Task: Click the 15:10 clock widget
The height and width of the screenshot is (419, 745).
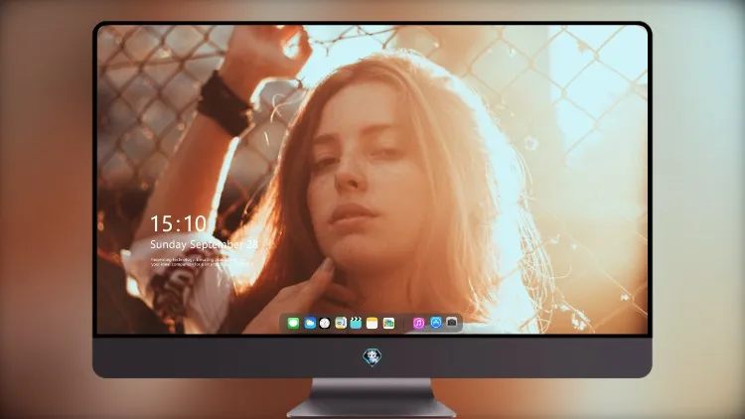Action: 179,223
